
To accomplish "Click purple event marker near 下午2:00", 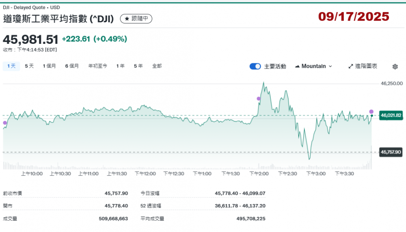I will (x=259, y=99).
